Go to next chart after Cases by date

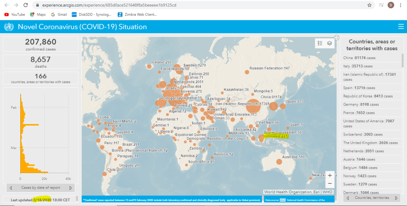click(70, 188)
